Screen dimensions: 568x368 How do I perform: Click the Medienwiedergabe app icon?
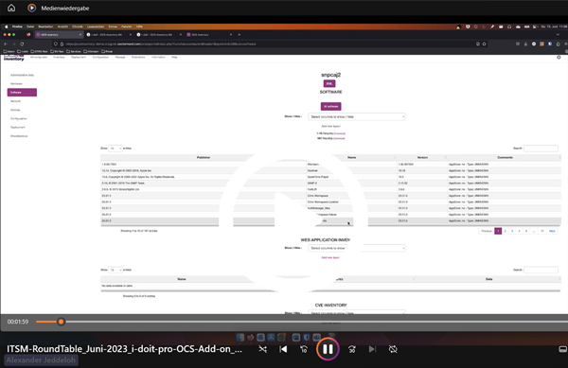click(x=32, y=8)
